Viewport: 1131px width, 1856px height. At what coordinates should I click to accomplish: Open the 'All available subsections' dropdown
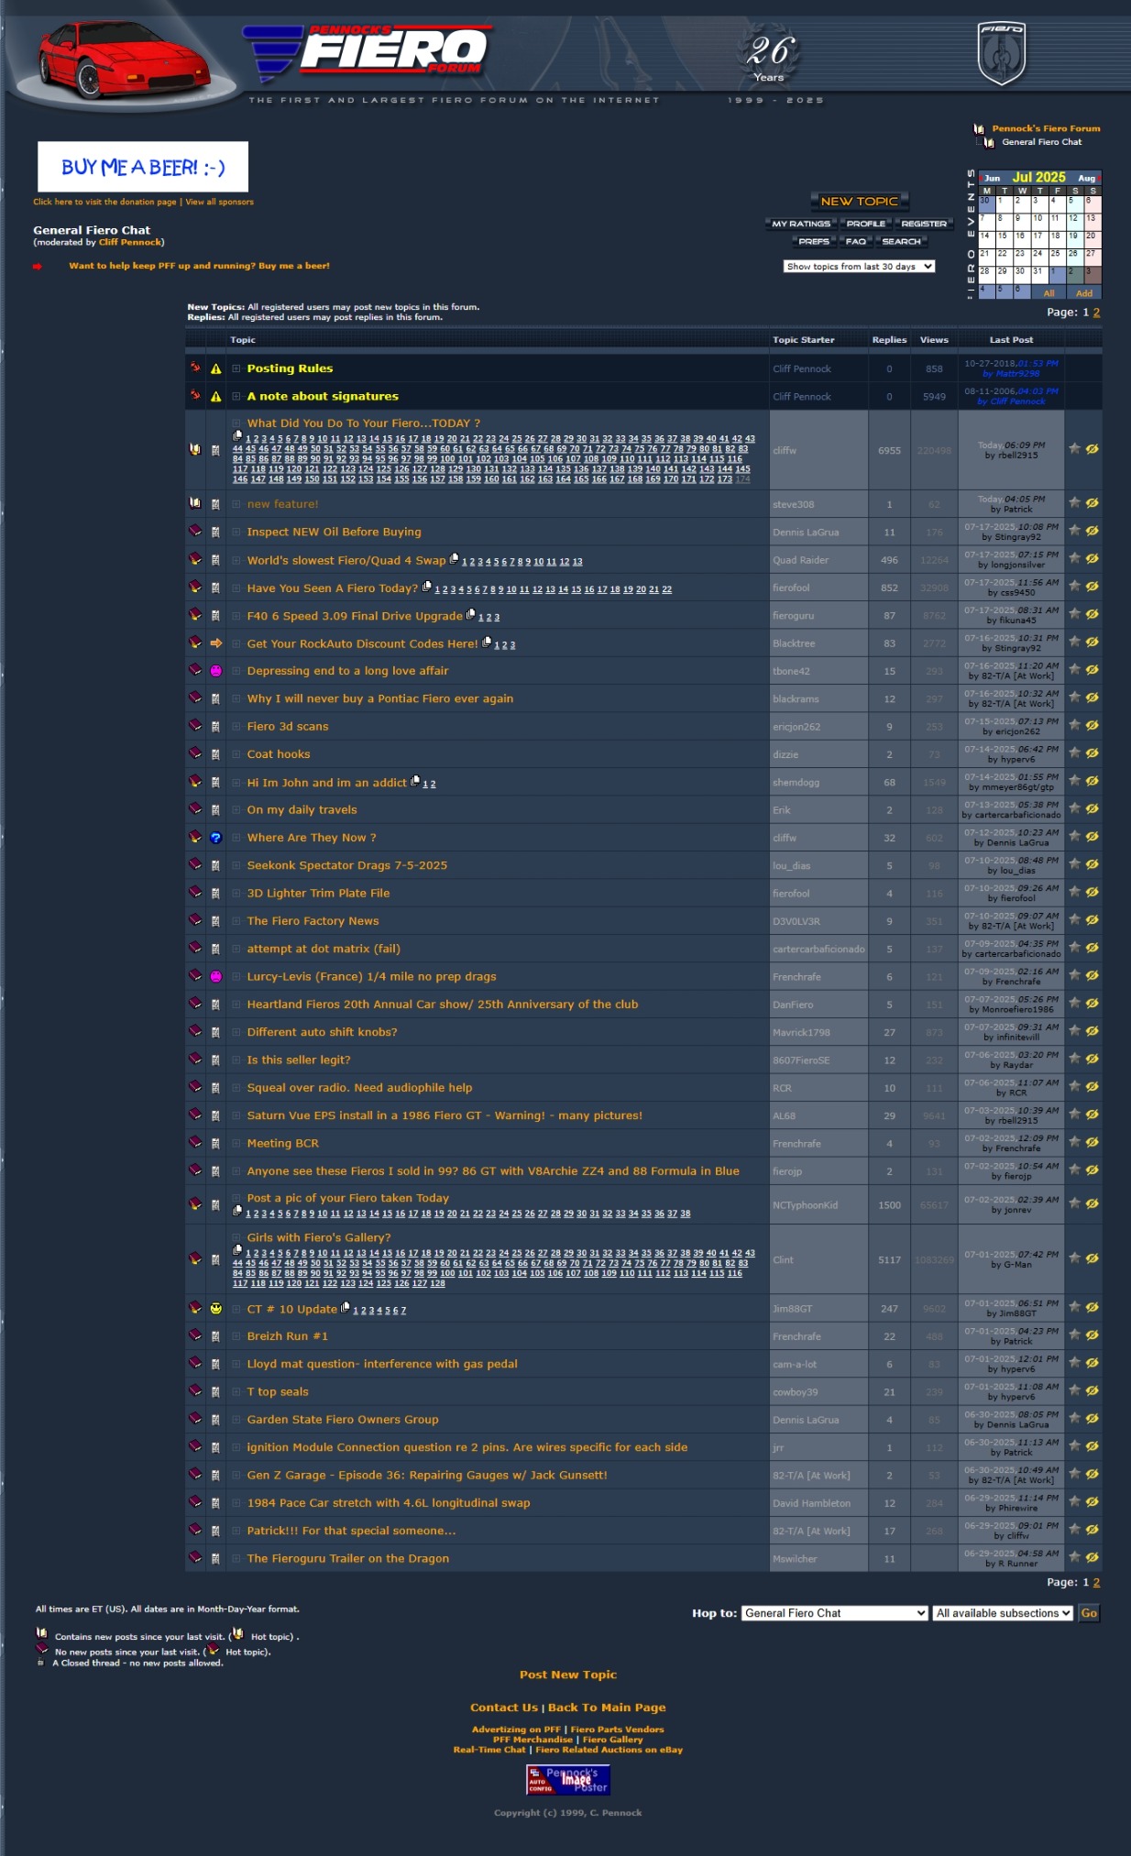point(1003,1613)
